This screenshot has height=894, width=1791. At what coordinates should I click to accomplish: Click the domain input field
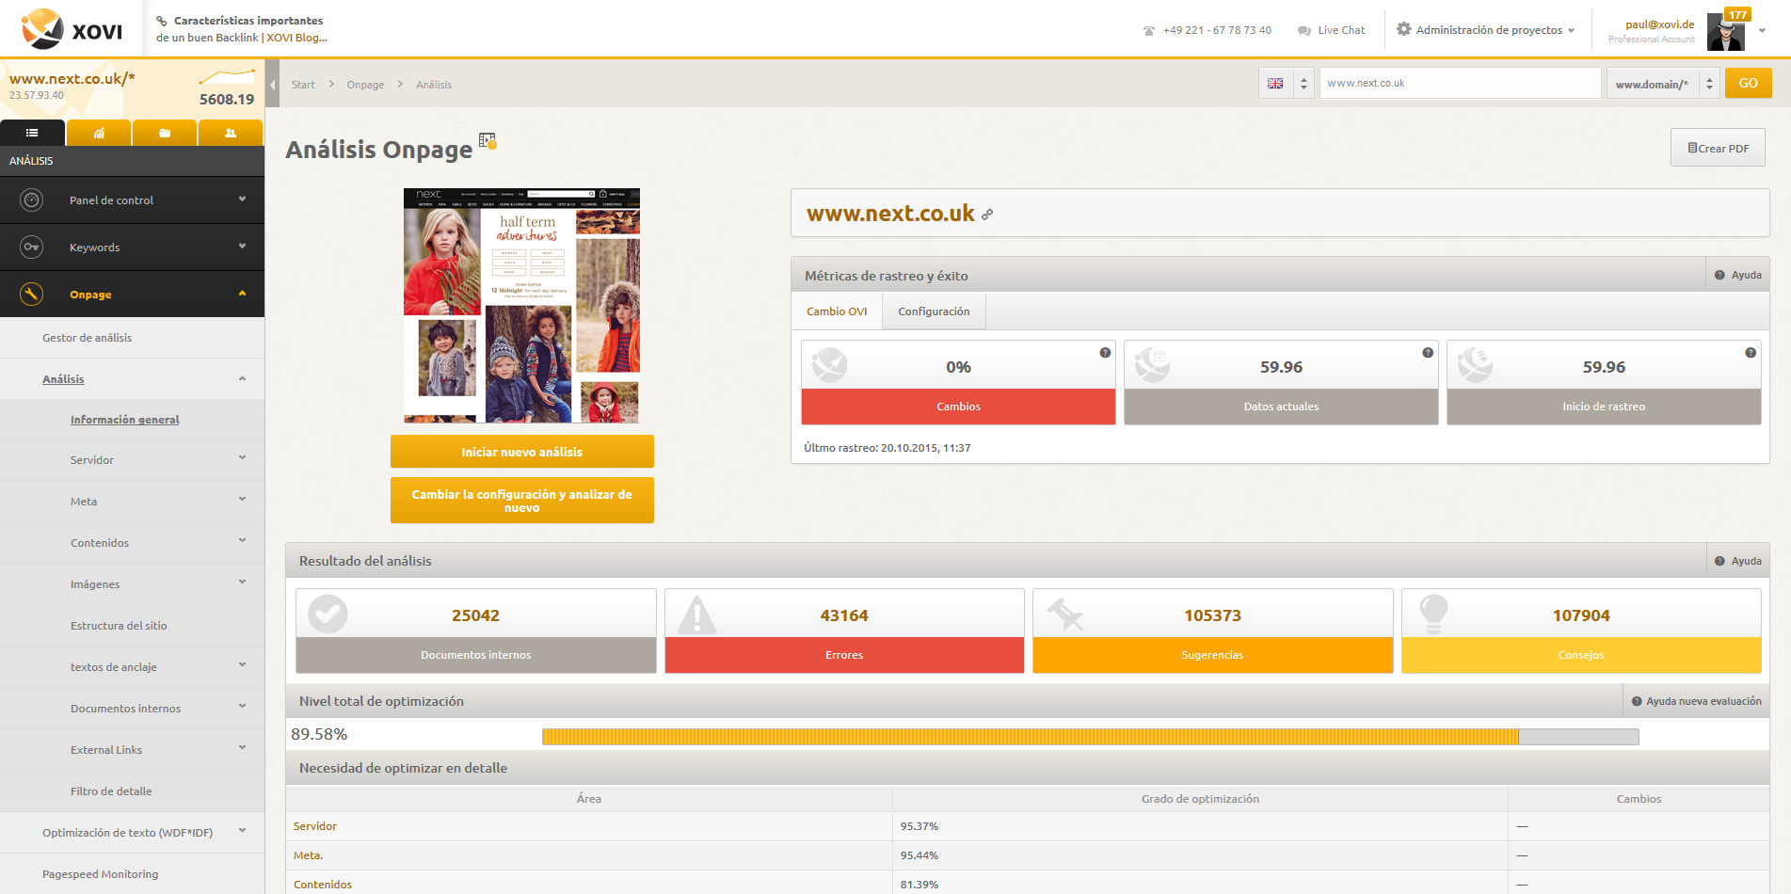coord(1459,84)
